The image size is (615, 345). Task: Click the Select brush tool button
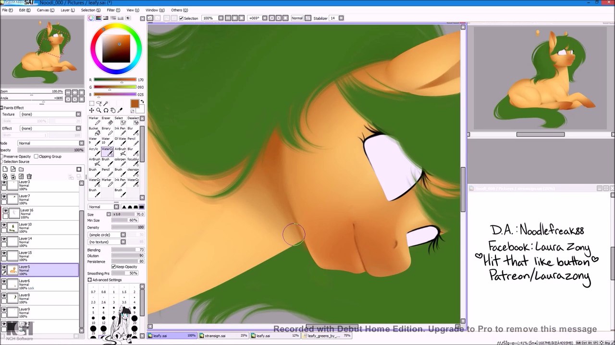click(119, 121)
